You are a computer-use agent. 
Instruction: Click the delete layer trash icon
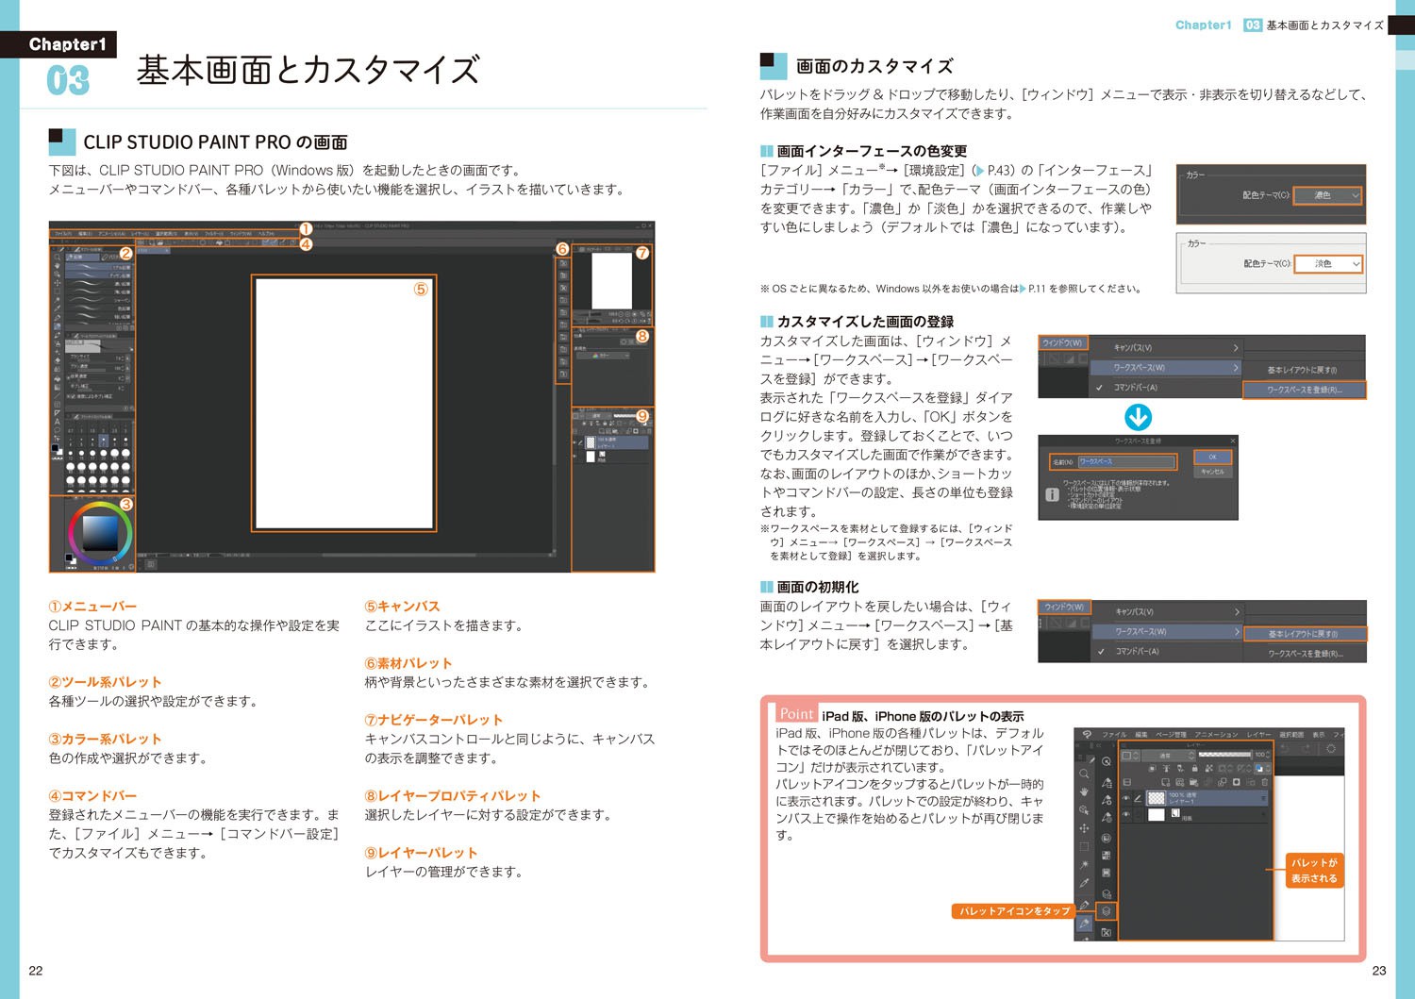point(1264,782)
